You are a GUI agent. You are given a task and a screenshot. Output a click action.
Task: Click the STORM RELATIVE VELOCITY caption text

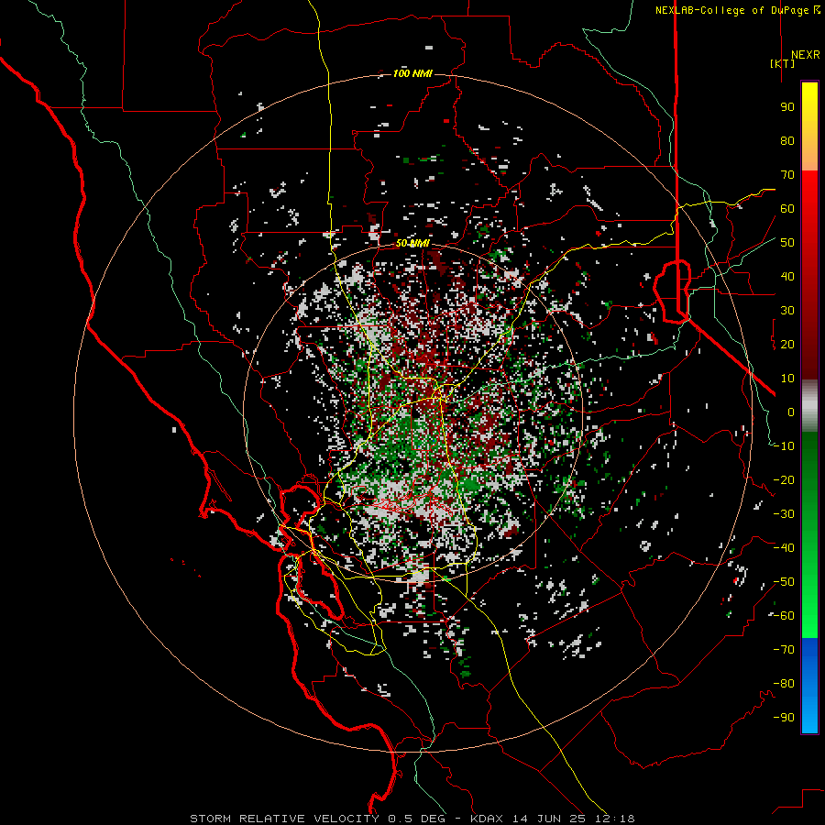click(284, 819)
